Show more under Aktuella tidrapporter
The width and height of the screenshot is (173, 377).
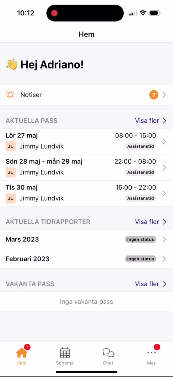tap(150, 222)
